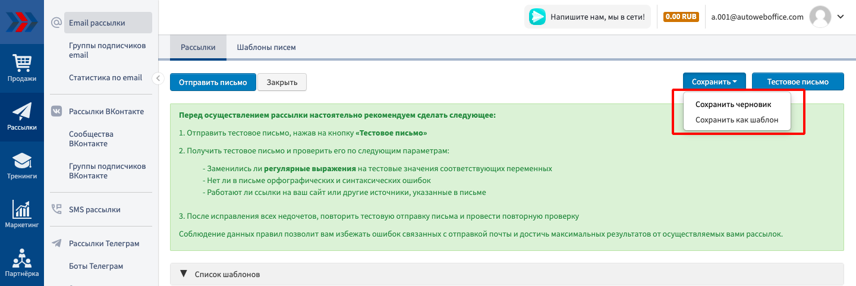Screen dimensions: 856x286
Task: Click the live chat play icon
Action: click(x=537, y=17)
